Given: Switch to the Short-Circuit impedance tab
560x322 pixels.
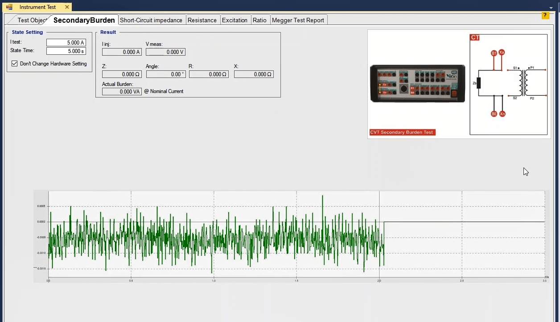Looking at the screenshot, I should (x=151, y=20).
